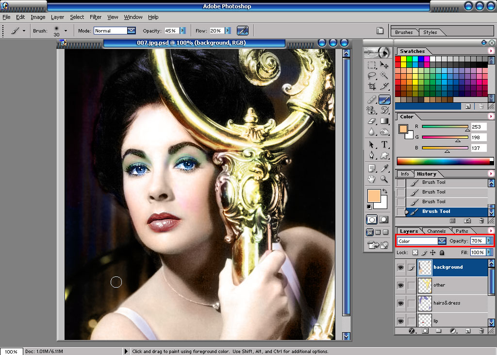Hide the lip layer
This screenshot has width=497, height=355.
pyautogui.click(x=400, y=321)
